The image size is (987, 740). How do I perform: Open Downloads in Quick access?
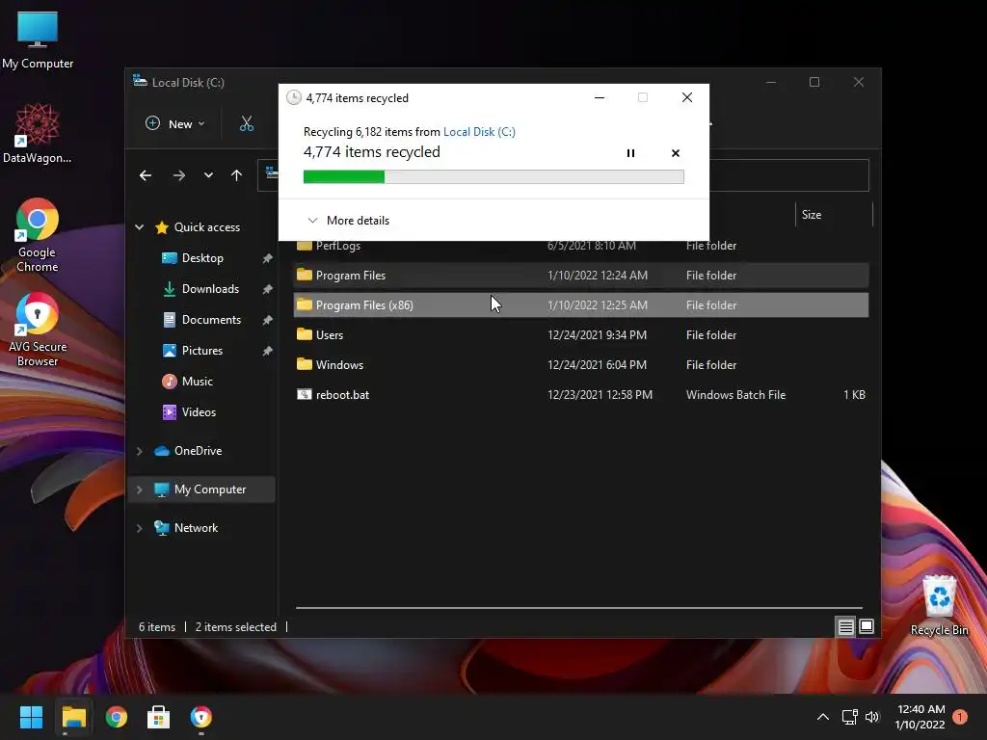click(210, 289)
